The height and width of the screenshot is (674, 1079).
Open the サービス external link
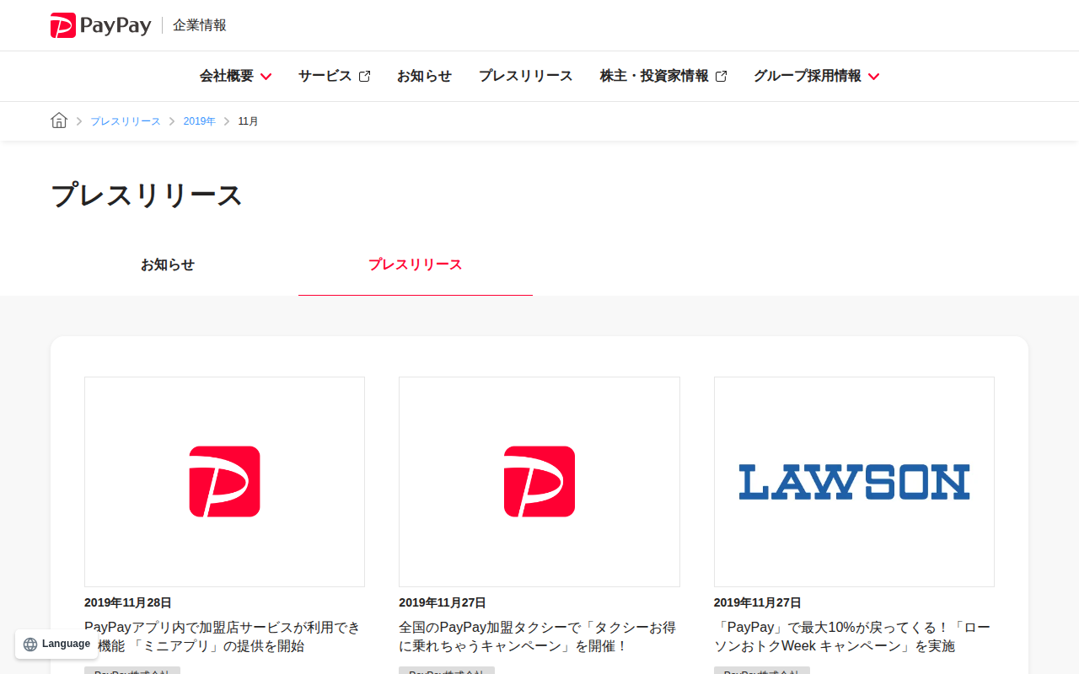click(334, 76)
